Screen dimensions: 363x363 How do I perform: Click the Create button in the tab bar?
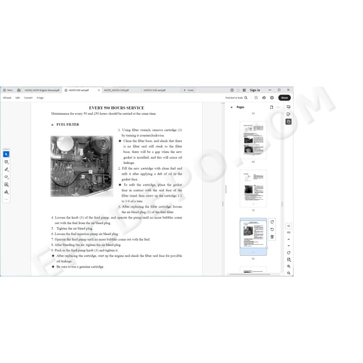[189, 90]
